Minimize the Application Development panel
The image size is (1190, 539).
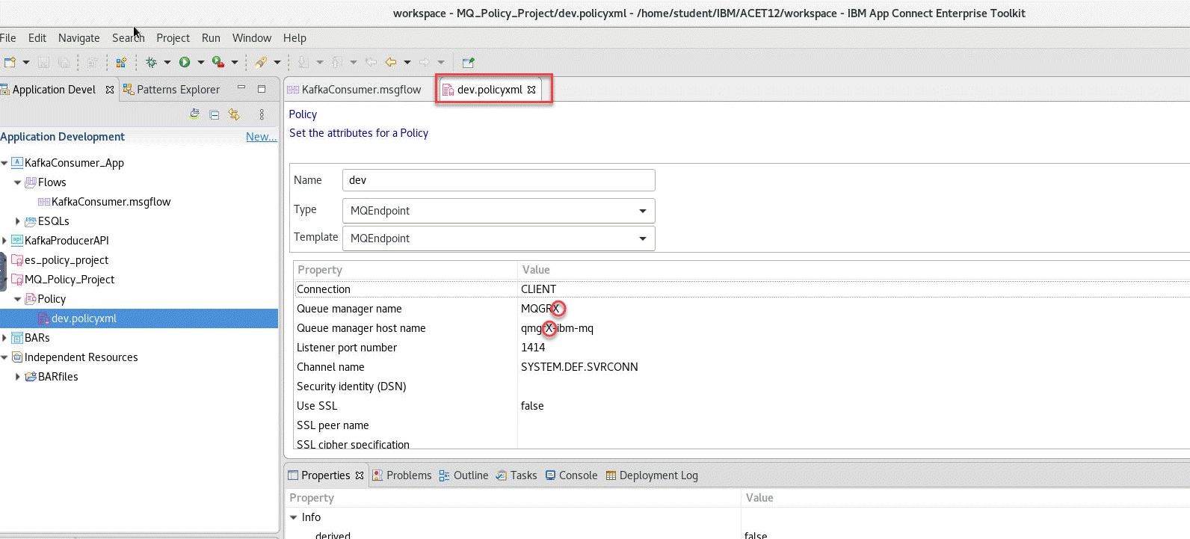coord(241,87)
